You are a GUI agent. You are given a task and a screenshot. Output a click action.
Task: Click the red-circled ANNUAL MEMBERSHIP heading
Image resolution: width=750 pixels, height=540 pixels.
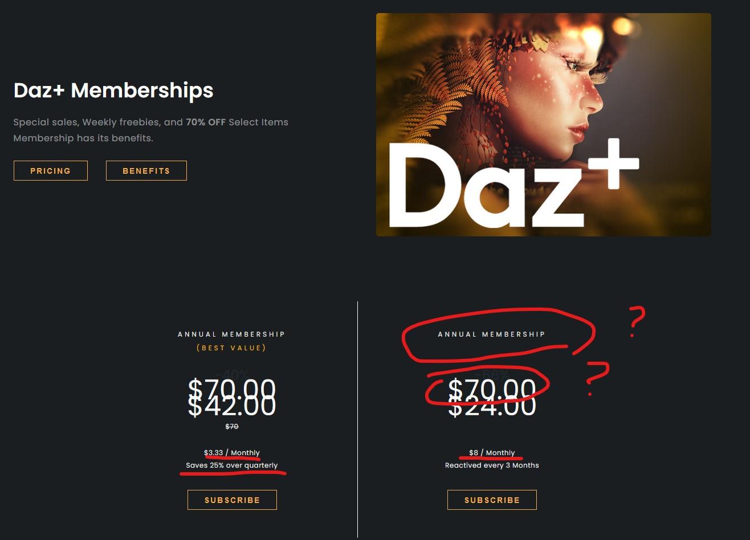point(491,334)
